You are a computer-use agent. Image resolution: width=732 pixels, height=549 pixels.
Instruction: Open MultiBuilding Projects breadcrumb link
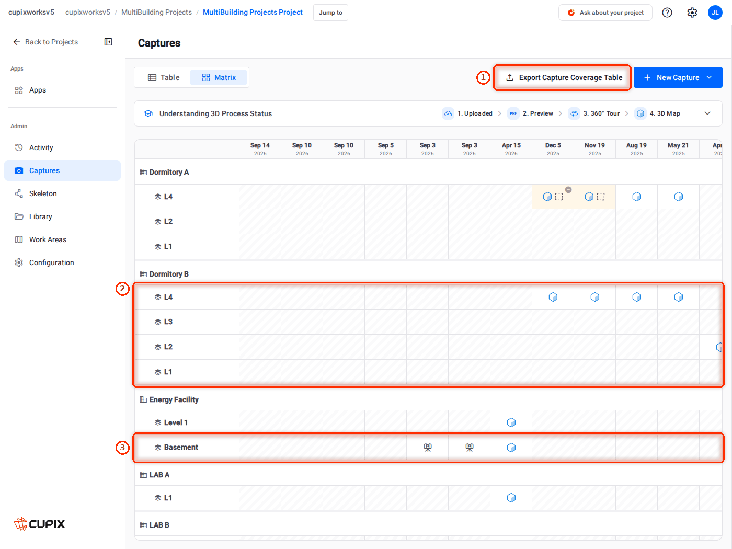coord(156,12)
